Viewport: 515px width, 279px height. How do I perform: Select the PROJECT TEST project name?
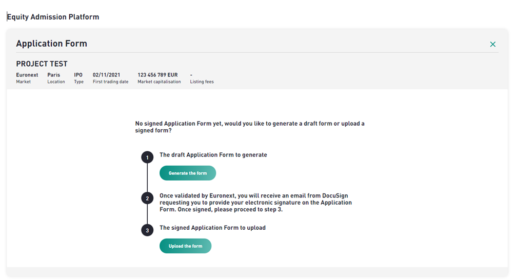click(x=42, y=64)
